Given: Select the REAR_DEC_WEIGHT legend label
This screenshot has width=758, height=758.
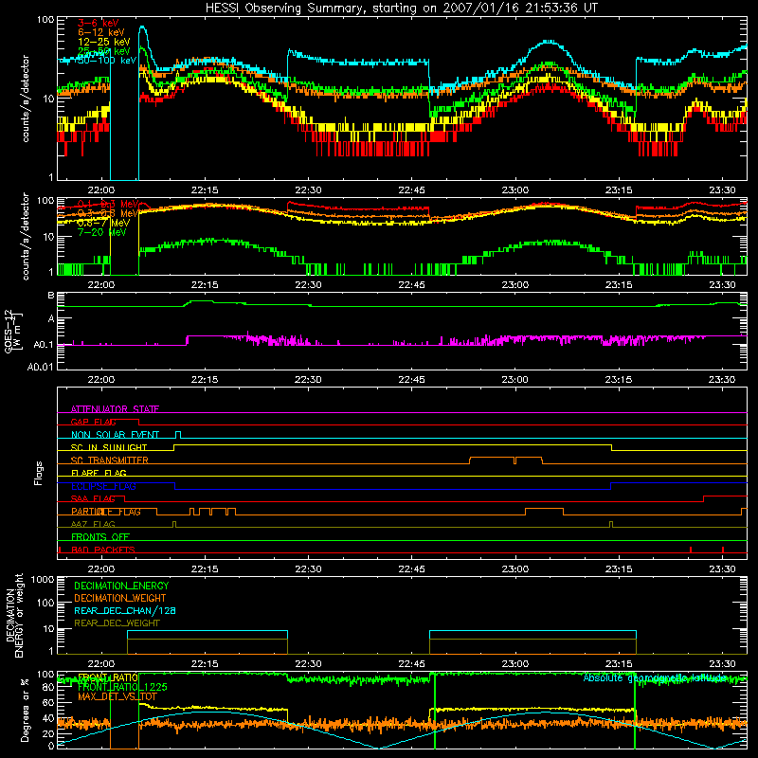Looking at the screenshot, I should (117, 623).
